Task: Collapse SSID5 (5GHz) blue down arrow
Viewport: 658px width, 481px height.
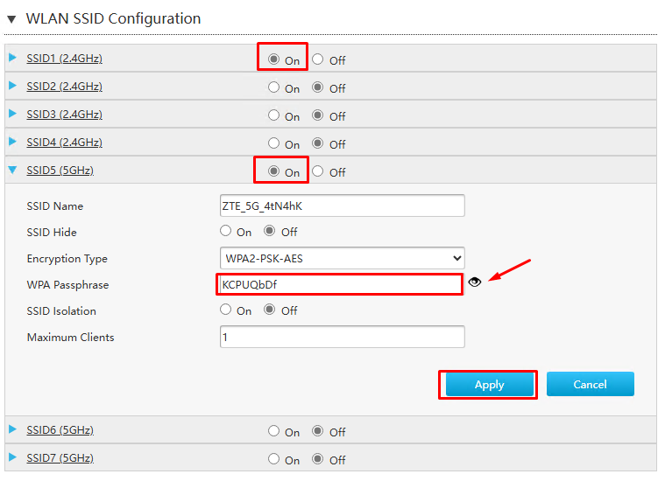Action: point(12,170)
